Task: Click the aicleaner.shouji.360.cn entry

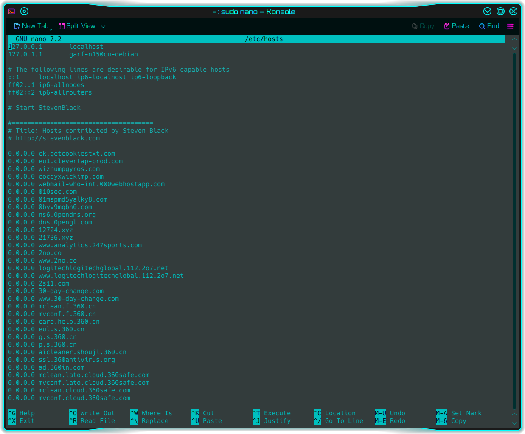Action: pyautogui.click(x=82, y=352)
